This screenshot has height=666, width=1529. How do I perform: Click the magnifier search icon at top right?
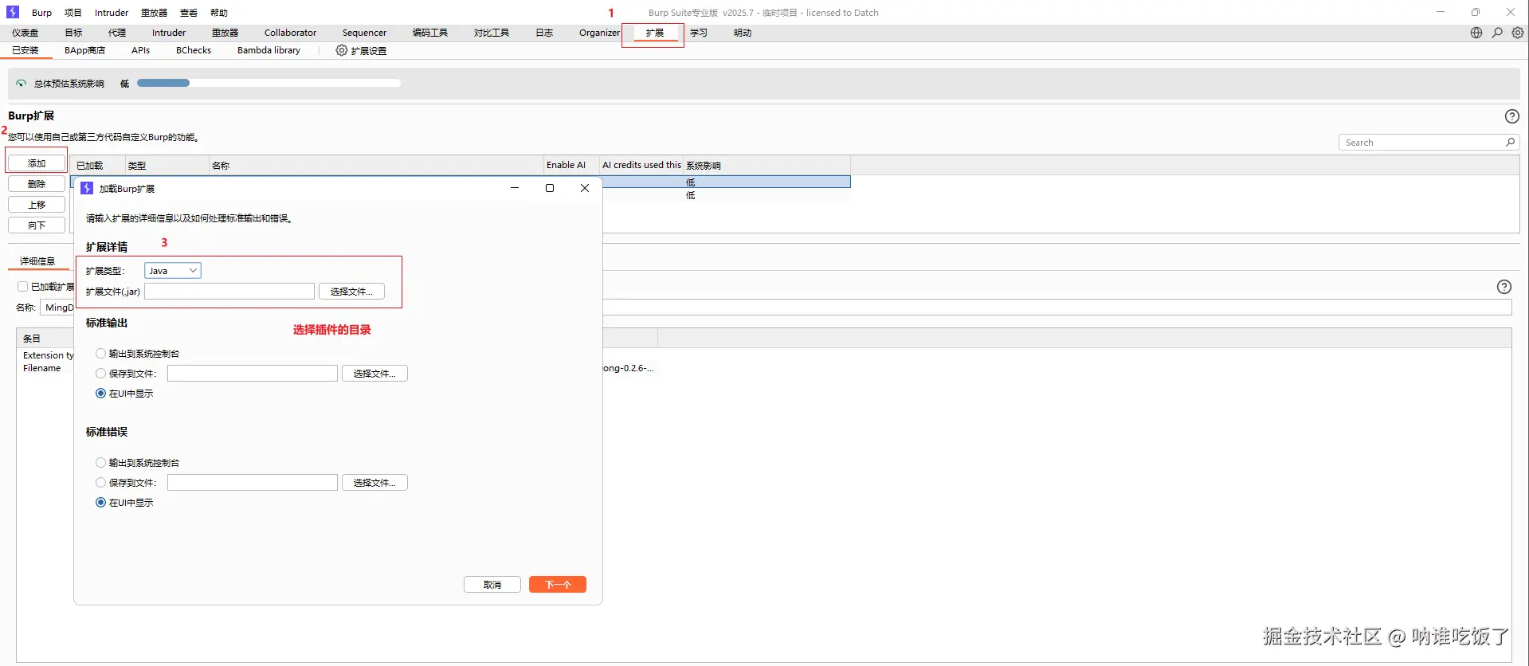(x=1497, y=33)
